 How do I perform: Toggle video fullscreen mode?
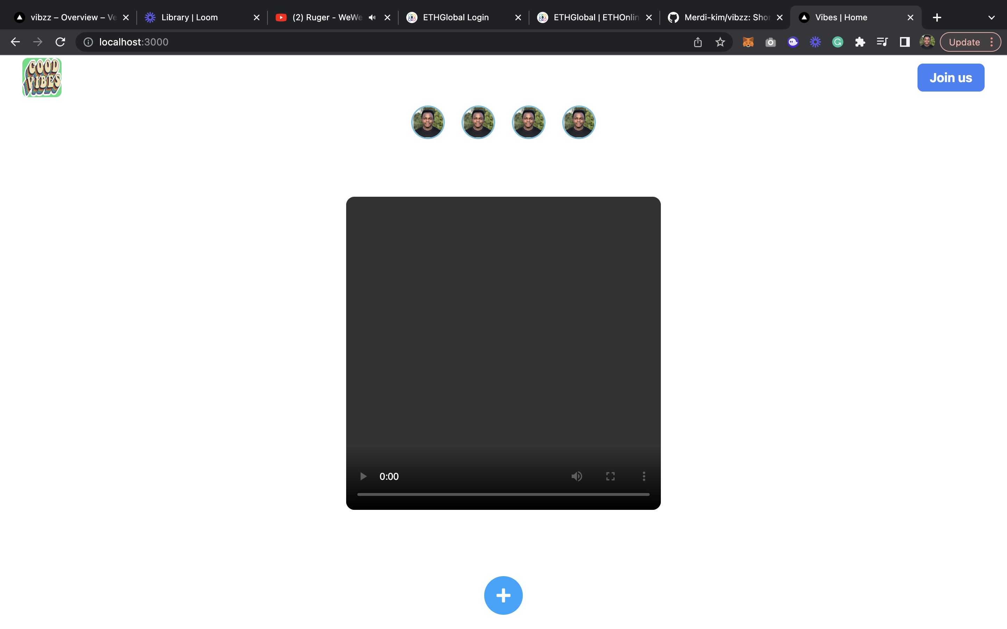click(610, 476)
